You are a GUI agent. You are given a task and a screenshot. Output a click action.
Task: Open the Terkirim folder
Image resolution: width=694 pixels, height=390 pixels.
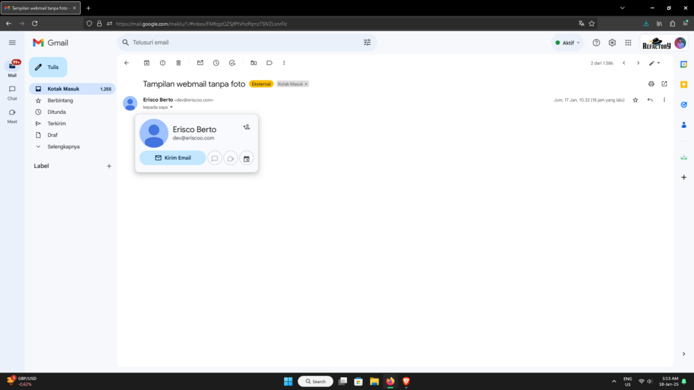(x=56, y=123)
